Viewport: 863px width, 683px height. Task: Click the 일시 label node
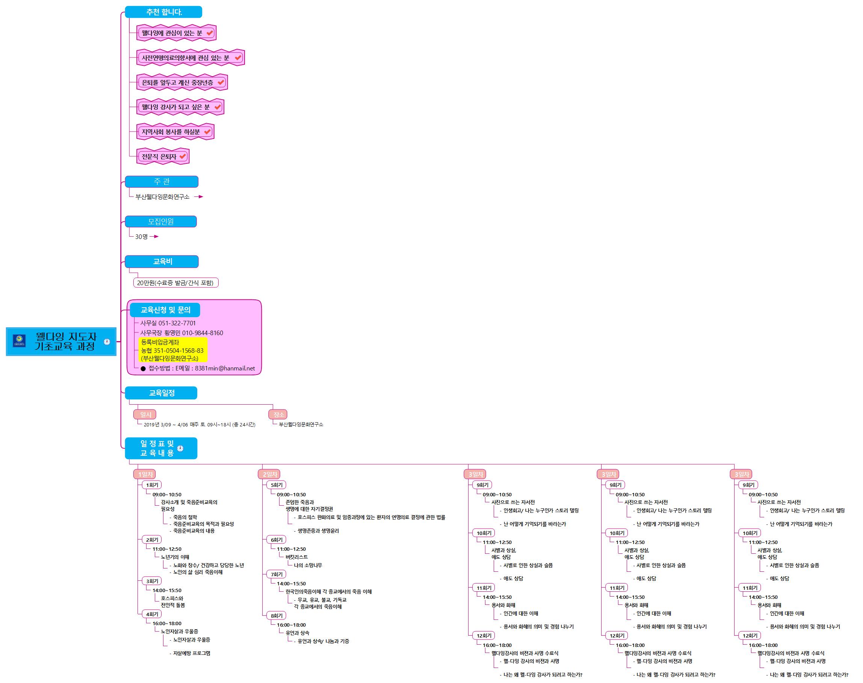[x=145, y=415]
